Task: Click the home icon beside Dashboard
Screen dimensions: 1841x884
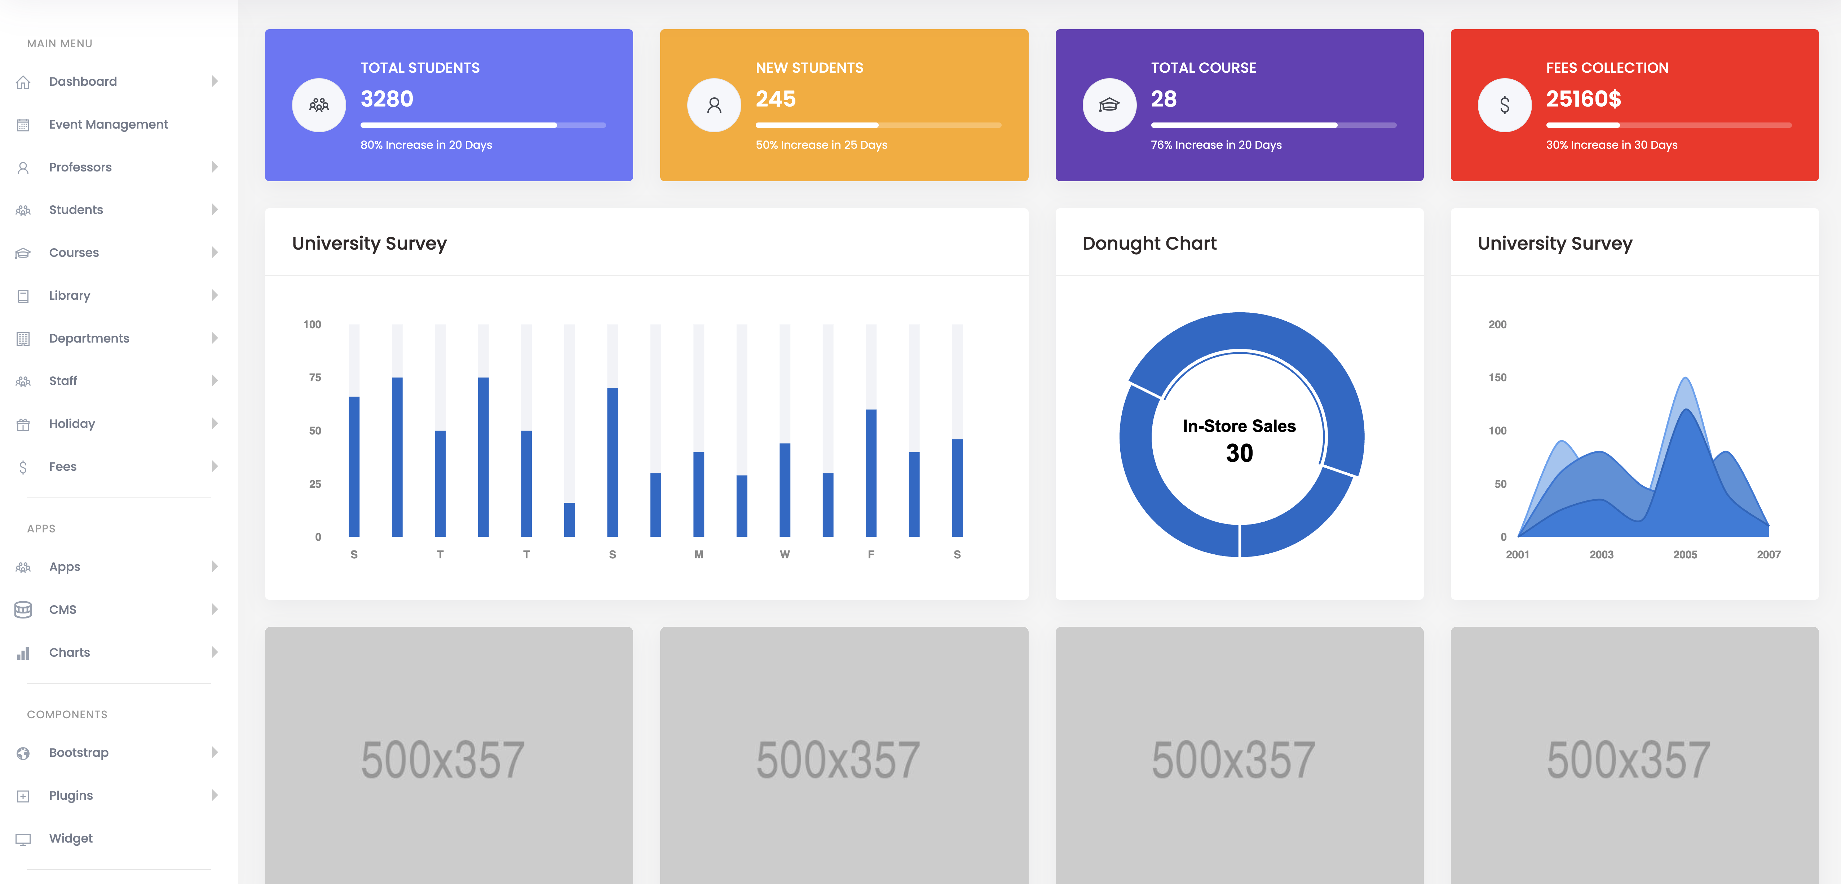Action: click(23, 82)
